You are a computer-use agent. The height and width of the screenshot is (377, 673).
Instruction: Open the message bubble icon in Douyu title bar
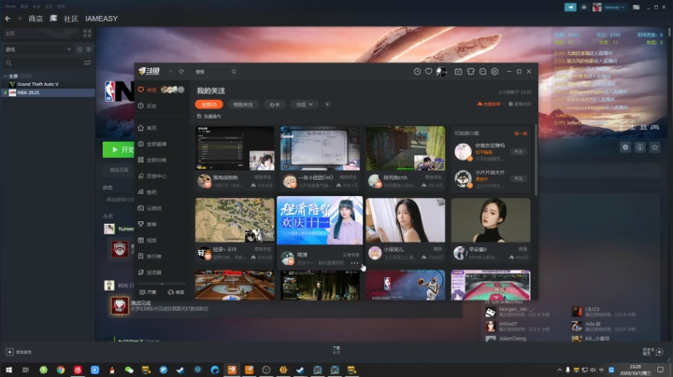click(483, 72)
